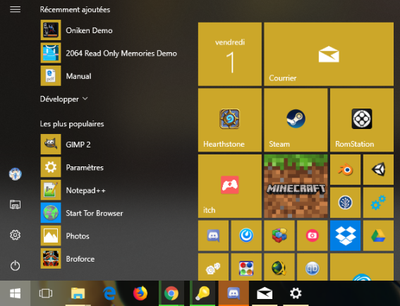Viewport: 400px width, 306px height.
Task: Launch Firefox from the taskbar
Action: (140, 293)
